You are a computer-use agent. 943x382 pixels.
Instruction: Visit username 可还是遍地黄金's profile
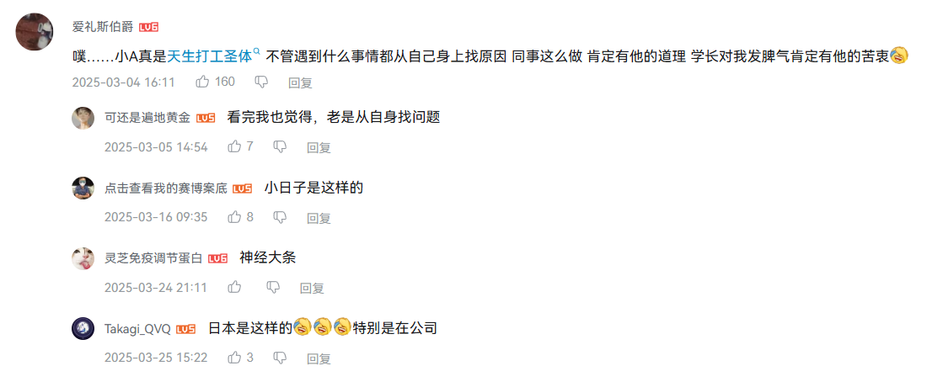(x=148, y=118)
